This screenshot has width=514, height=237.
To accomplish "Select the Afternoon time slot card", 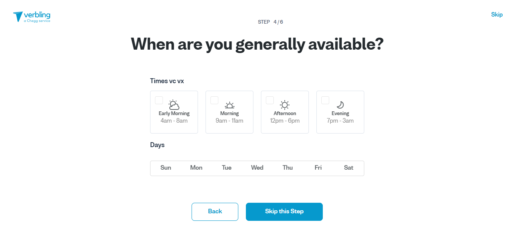I will [x=285, y=112].
